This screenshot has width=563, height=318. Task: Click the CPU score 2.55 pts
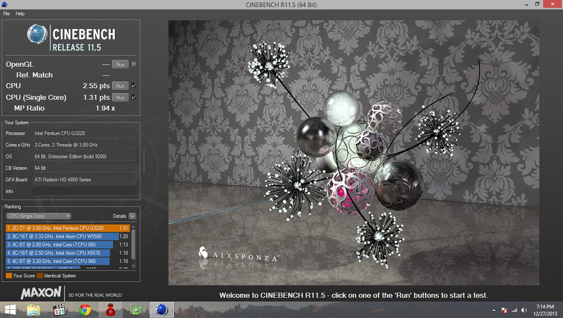(x=96, y=86)
